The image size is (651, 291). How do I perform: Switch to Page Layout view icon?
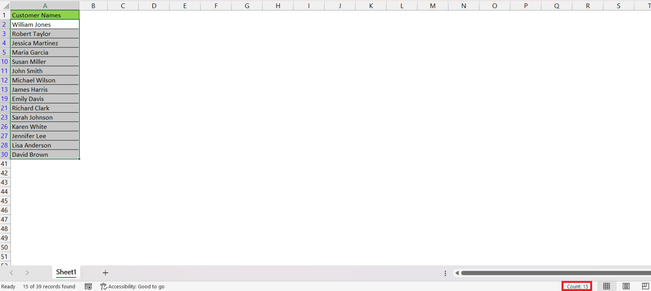tap(626, 286)
